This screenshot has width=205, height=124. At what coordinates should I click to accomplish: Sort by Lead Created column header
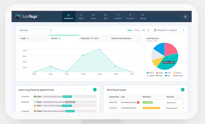coord(114,97)
